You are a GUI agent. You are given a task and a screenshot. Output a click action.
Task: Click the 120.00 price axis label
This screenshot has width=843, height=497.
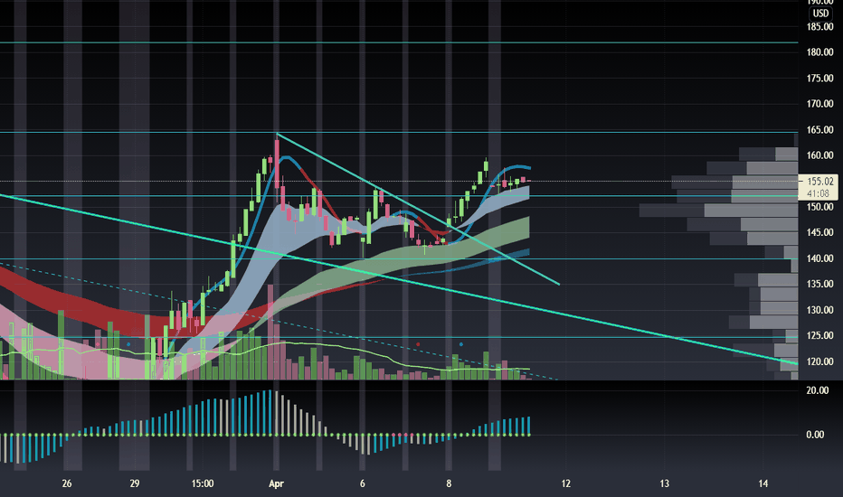coord(819,361)
